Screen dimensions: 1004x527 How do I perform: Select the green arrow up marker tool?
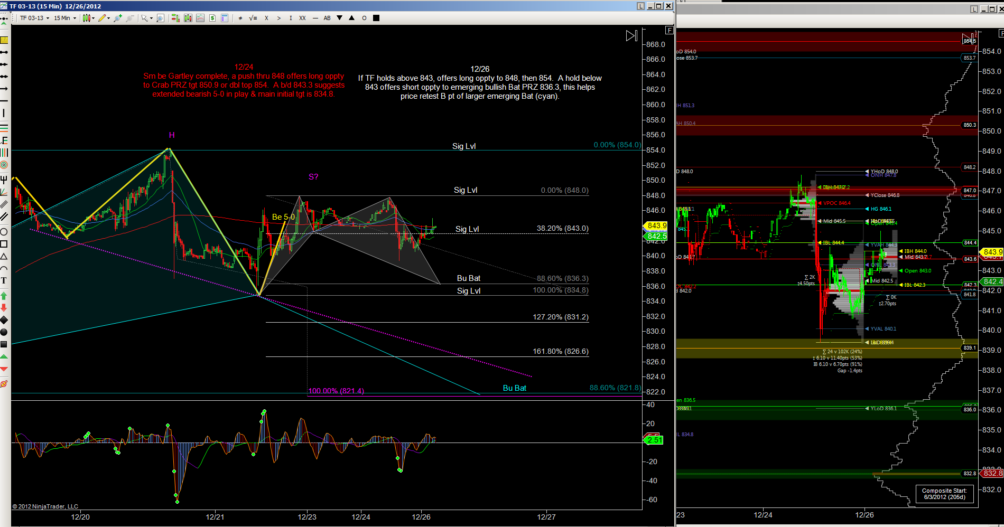tap(4, 296)
